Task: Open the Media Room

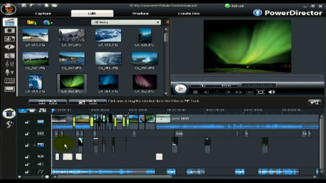Action: click(10, 22)
